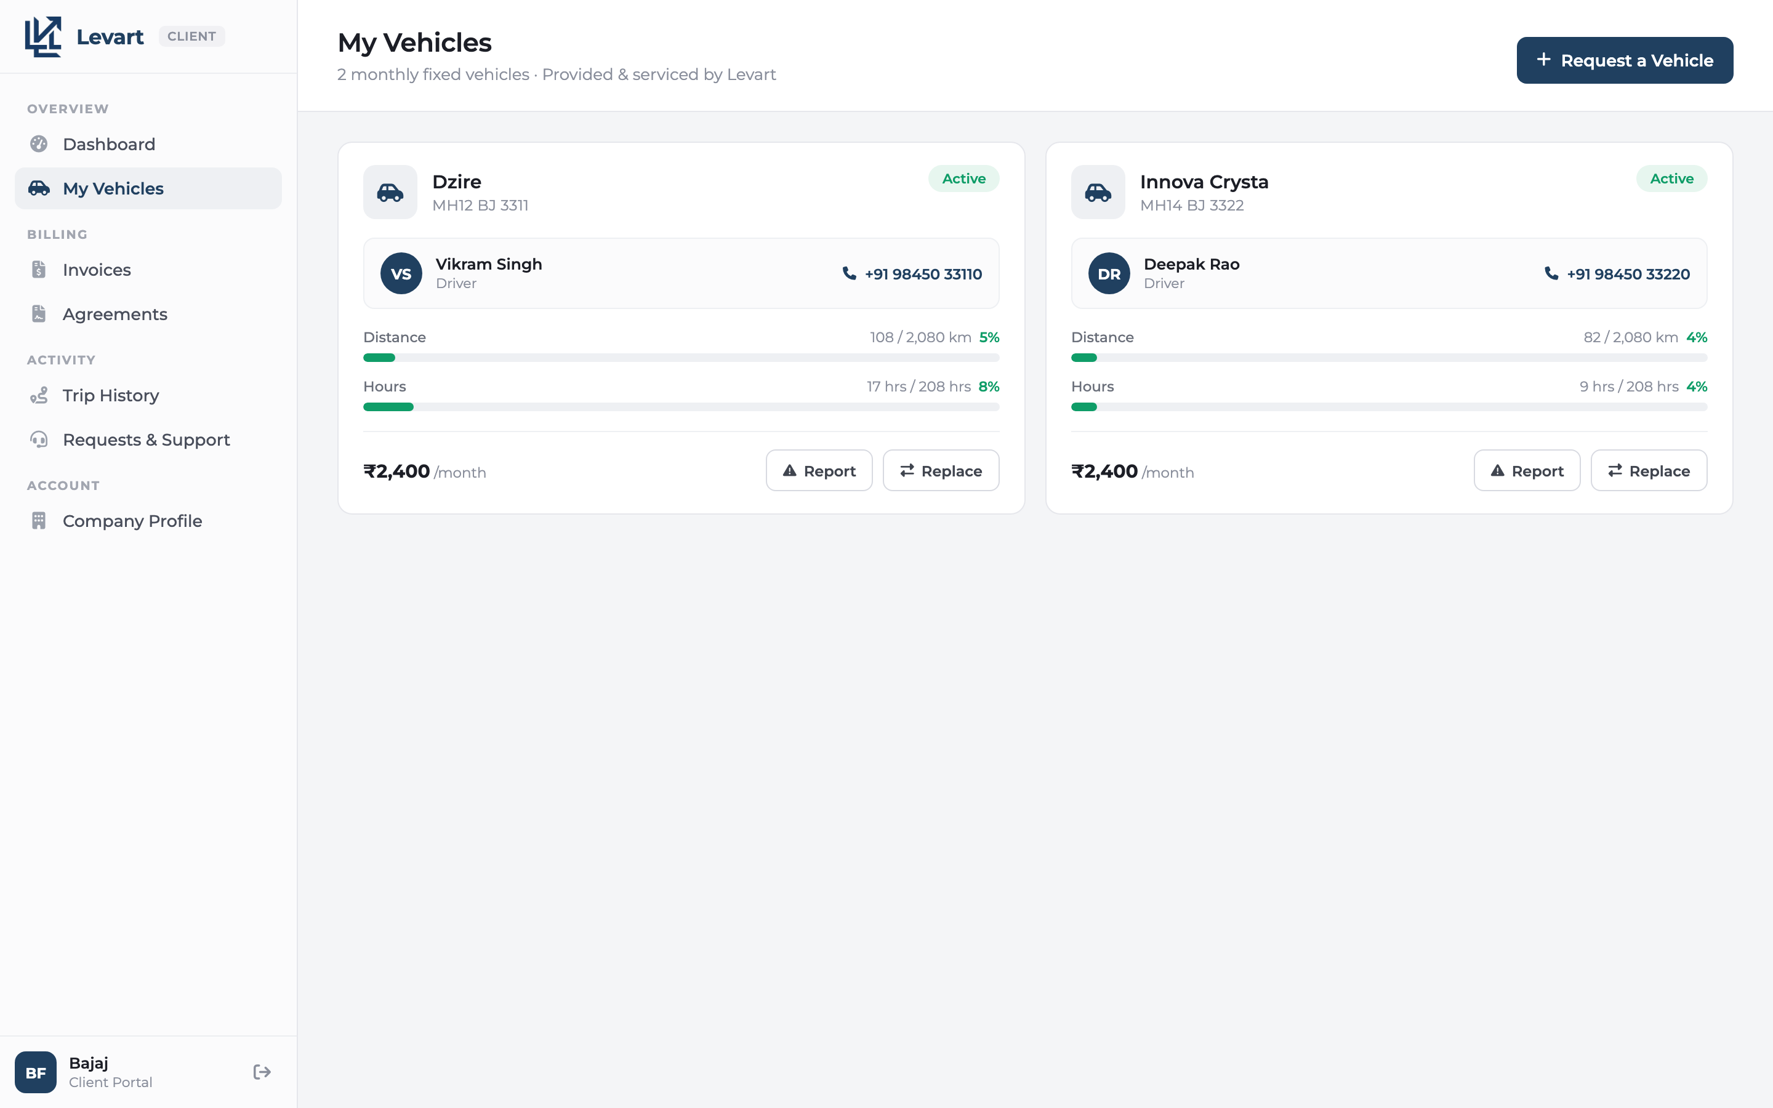This screenshot has height=1108, width=1773.
Task: Click the plus icon on Request a Vehicle
Action: pyautogui.click(x=1544, y=59)
